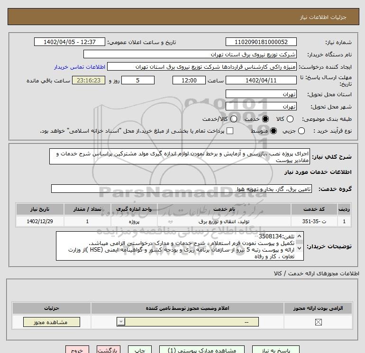Choose the جزیی purchase process option
This screenshot has height=353, width=365.
coord(301,131)
